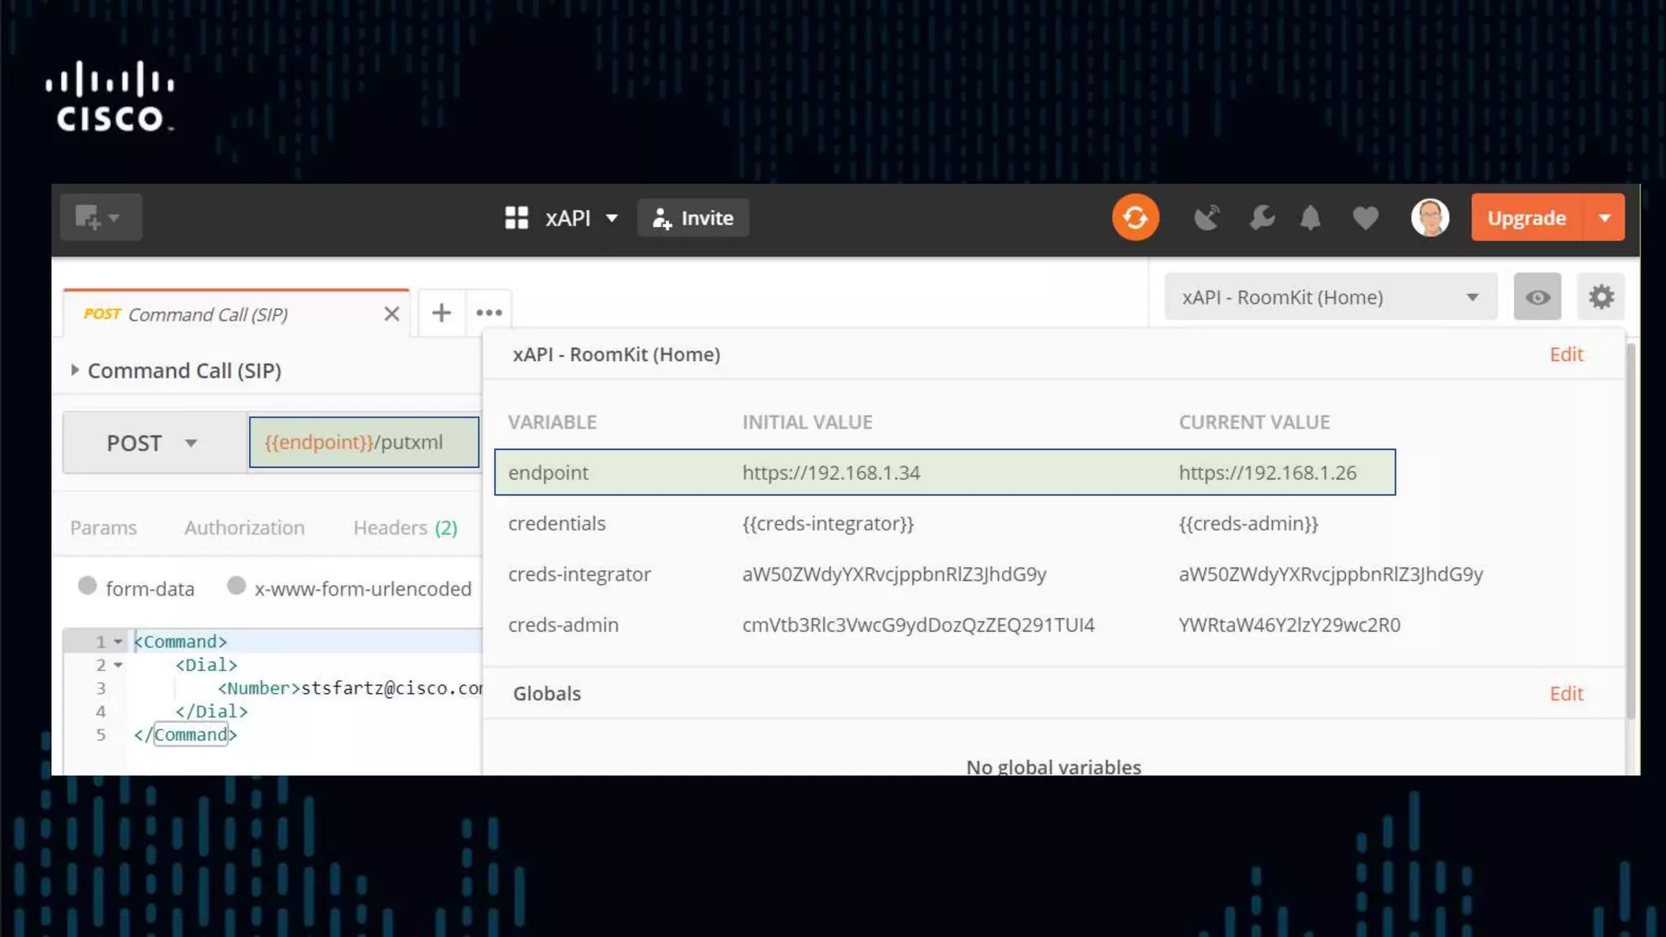Toggle the environment quick look eye
This screenshot has width=1666, height=937.
point(1537,297)
